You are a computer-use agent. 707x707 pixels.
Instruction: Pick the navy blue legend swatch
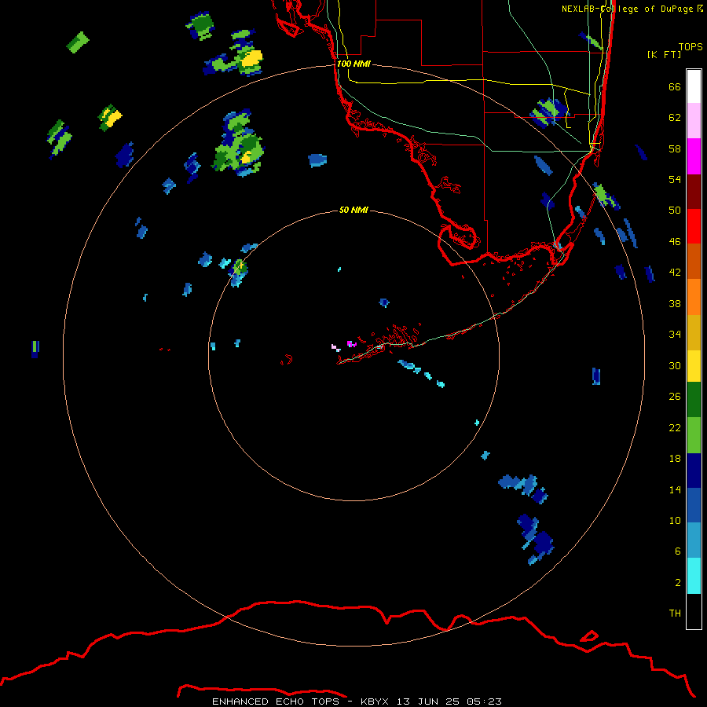(x=694, y=471)
